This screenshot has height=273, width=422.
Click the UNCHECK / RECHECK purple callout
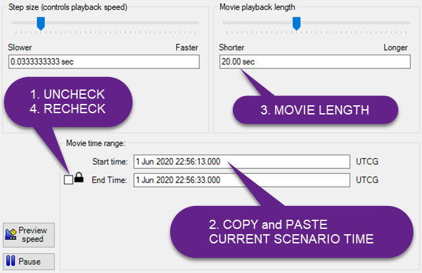69,101
